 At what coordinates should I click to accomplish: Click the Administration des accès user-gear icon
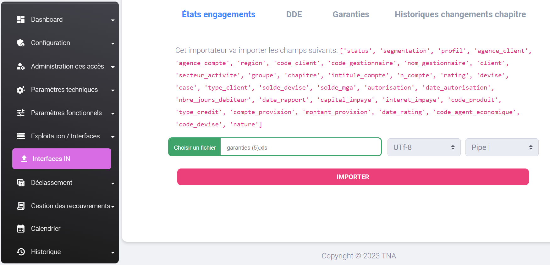pyautogui.click(x=21, y=66)
